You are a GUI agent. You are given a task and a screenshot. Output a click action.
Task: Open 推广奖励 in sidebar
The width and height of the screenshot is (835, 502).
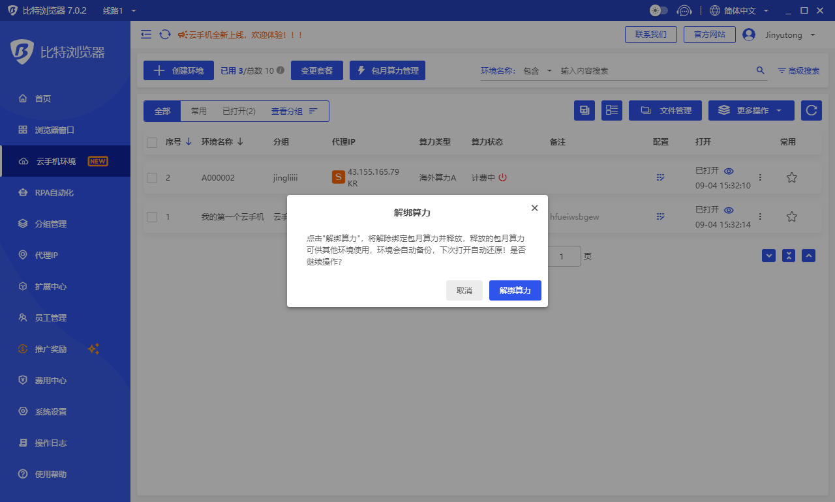[65, 349]
